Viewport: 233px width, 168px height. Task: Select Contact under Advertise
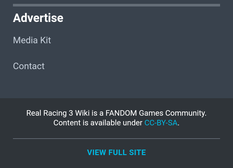pos(29,66)
